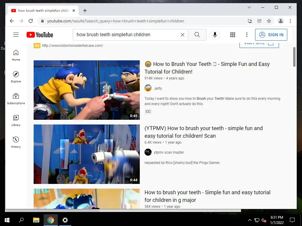302x226 pixels.
Task: Open a new tab with the plus
Action: (x=85, y=11)
